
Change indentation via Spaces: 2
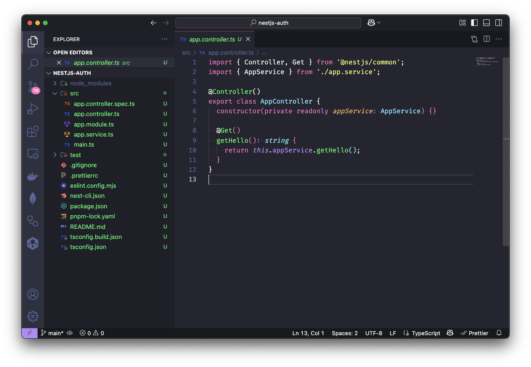(345, 333)
